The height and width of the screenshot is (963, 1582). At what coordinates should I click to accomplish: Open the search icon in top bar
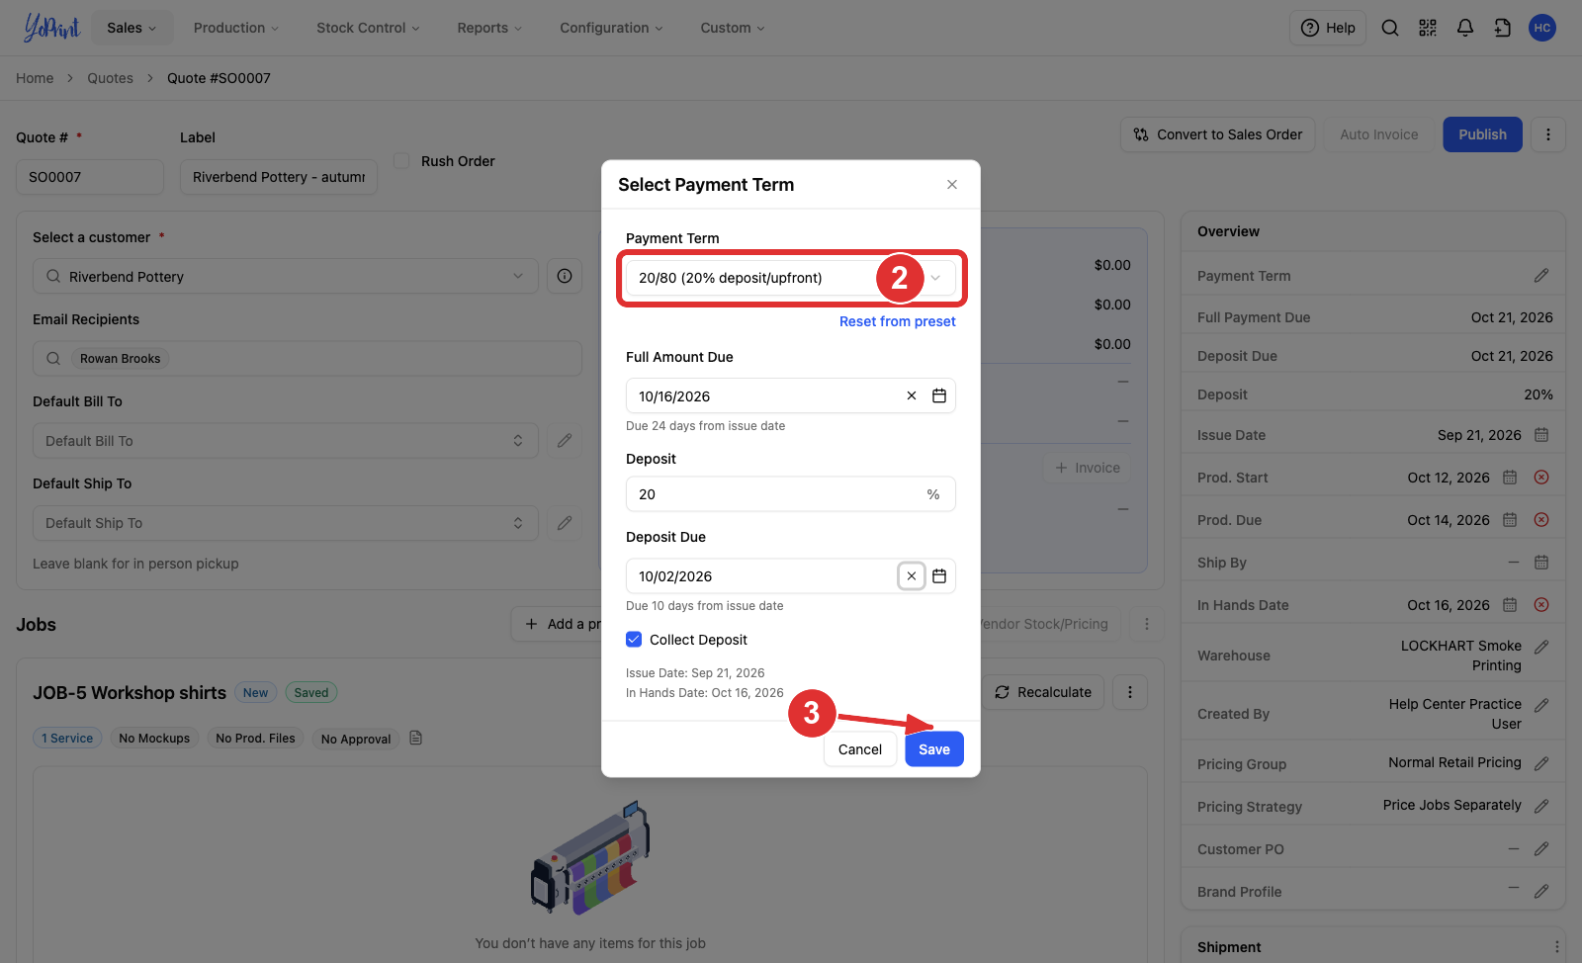(x=1390, y=28)
